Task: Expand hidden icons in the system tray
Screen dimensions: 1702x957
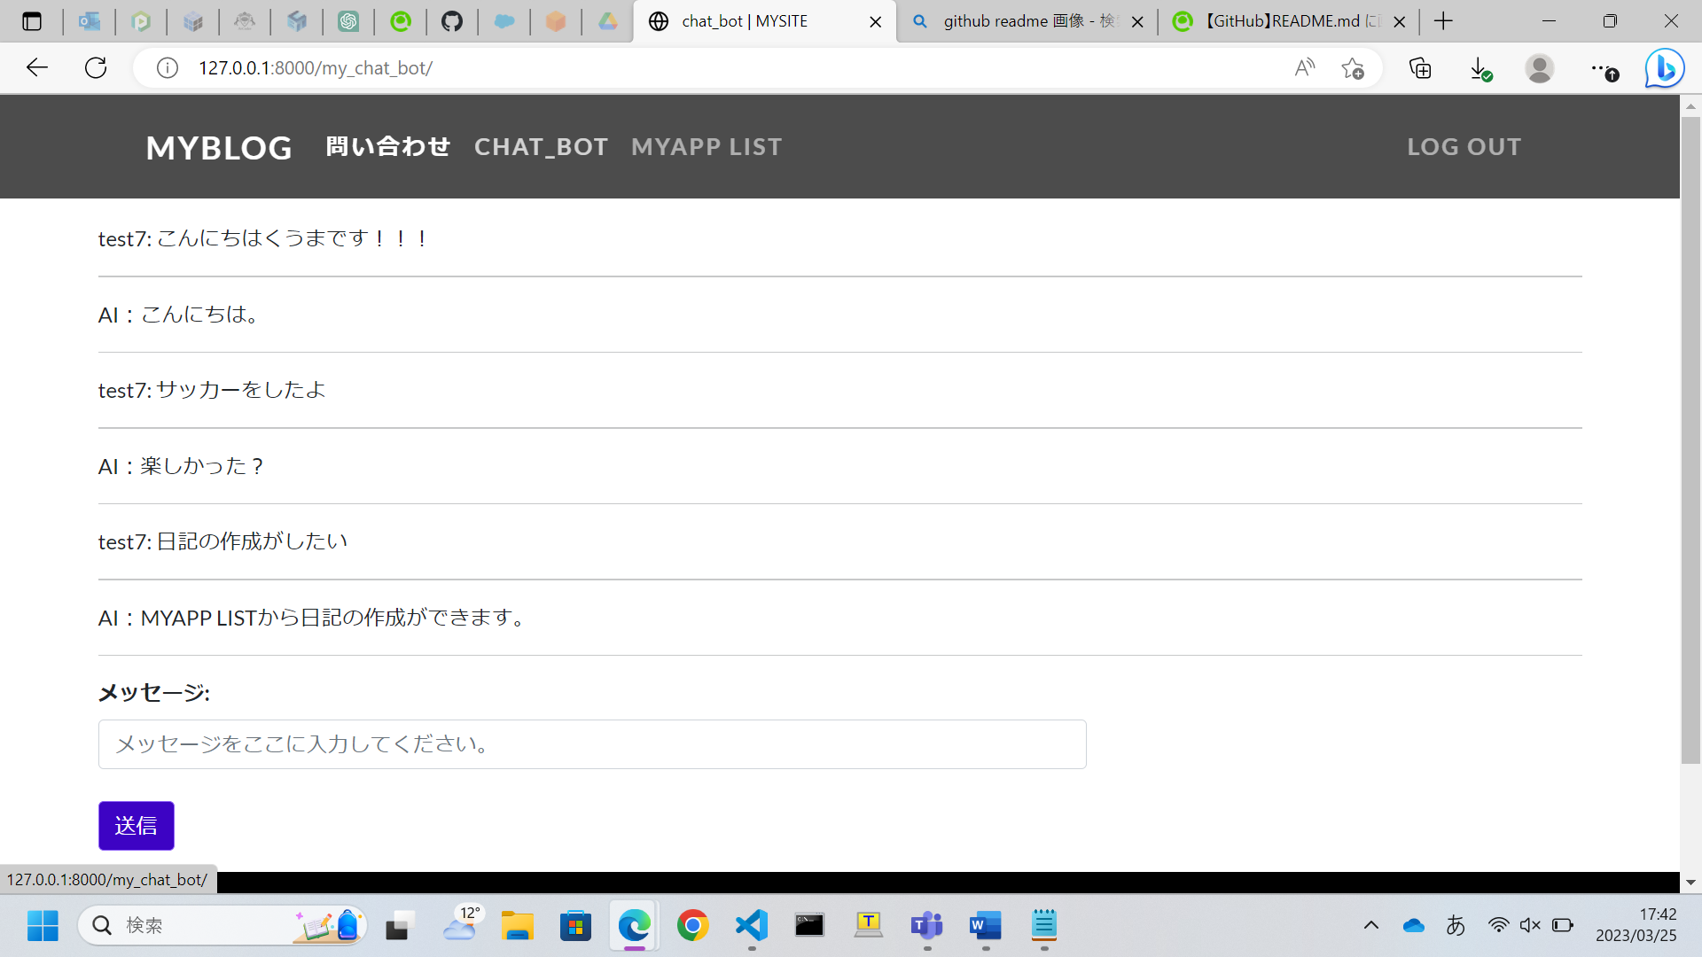Action: pyautogui.click(x=1372, y=926)
